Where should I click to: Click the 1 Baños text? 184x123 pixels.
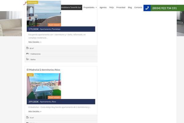point(33,60)
